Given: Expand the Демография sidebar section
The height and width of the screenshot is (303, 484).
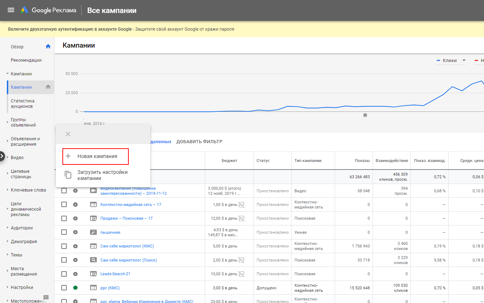Looking at the screenshot, I should 7,241.
